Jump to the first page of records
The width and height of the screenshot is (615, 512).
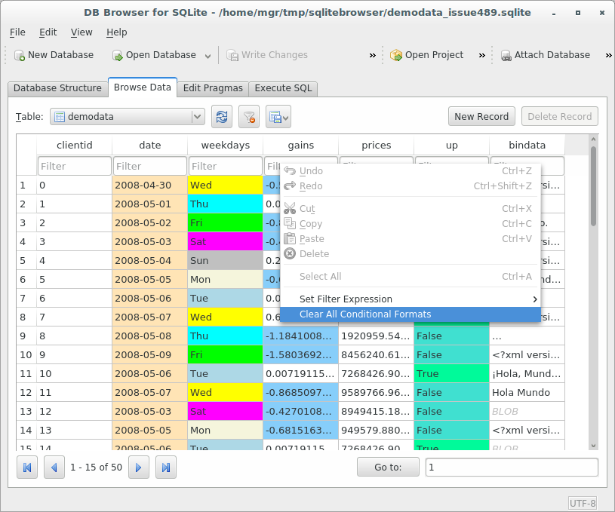pos(27,468)
